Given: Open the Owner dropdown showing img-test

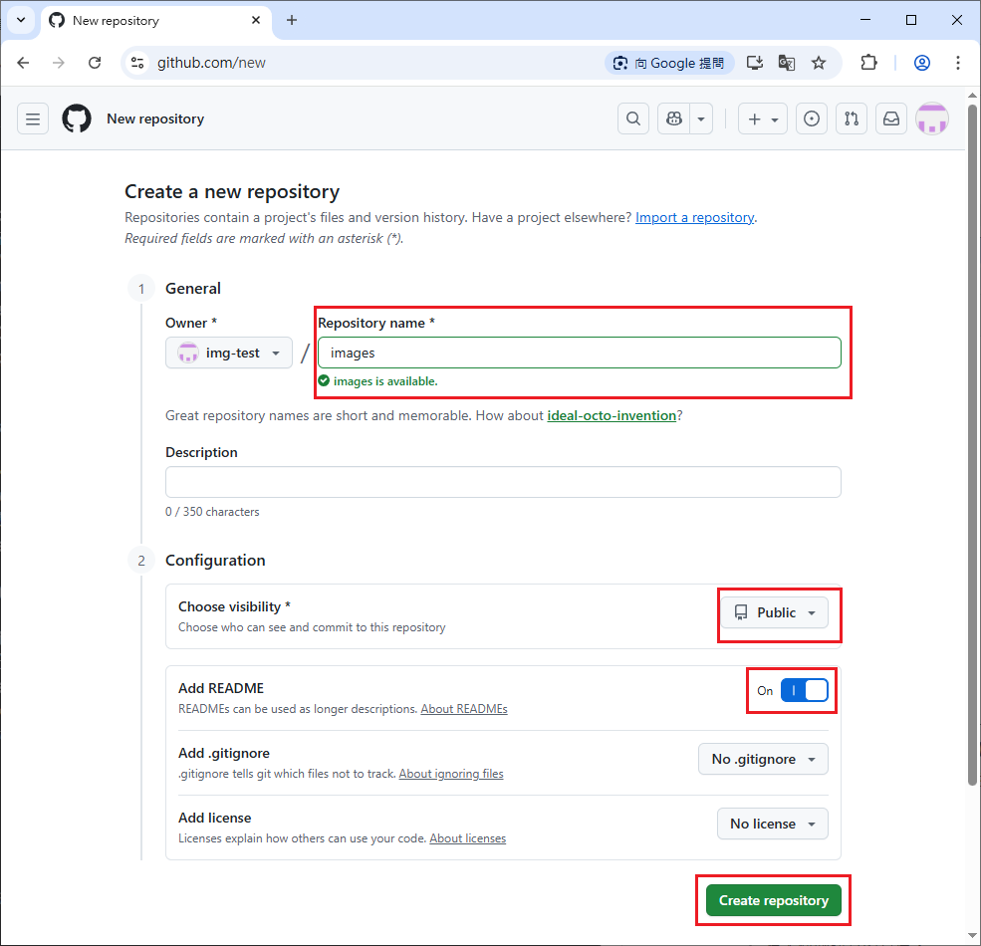Looking at the screenshot, I should click(x=228, y=353).
